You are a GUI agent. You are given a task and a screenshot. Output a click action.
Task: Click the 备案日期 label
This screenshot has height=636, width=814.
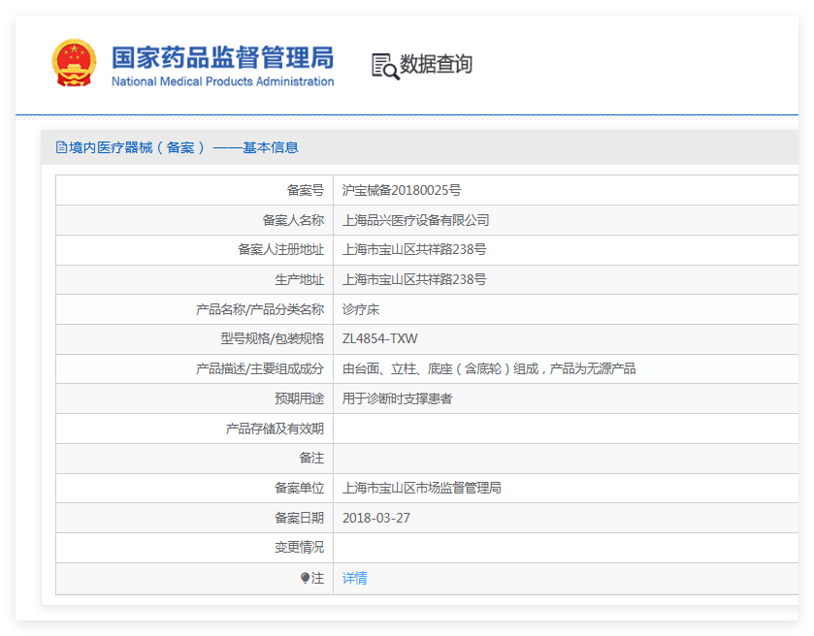click(x=299, y=519)
